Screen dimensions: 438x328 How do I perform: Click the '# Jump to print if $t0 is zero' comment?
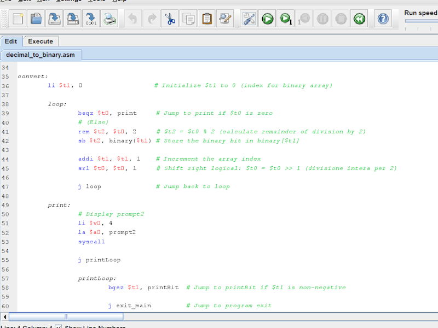pos(214,113)
